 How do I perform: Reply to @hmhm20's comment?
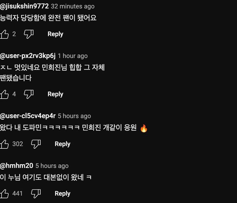[62, 193]
